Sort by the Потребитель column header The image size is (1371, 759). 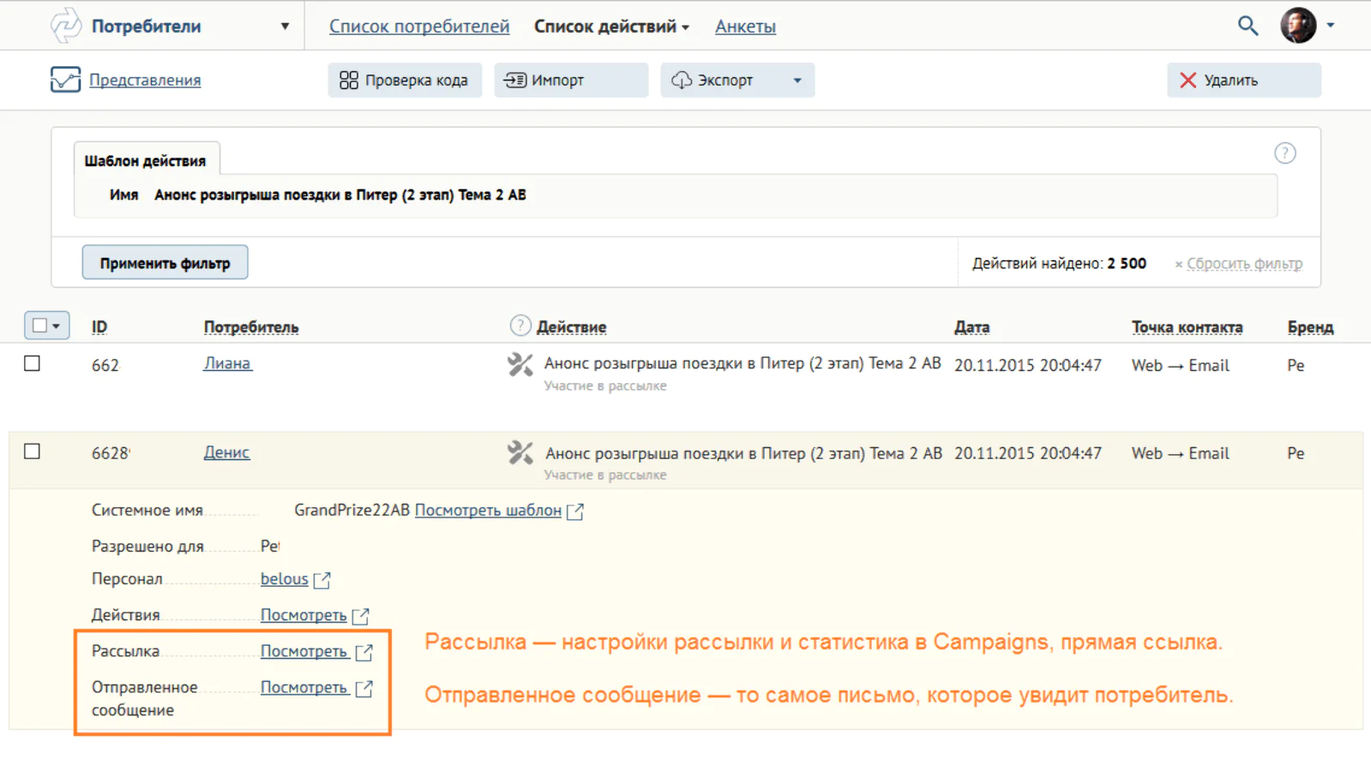251,327
